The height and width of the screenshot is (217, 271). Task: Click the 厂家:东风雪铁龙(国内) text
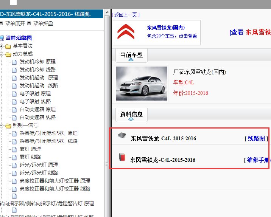[x=199, y=72]
